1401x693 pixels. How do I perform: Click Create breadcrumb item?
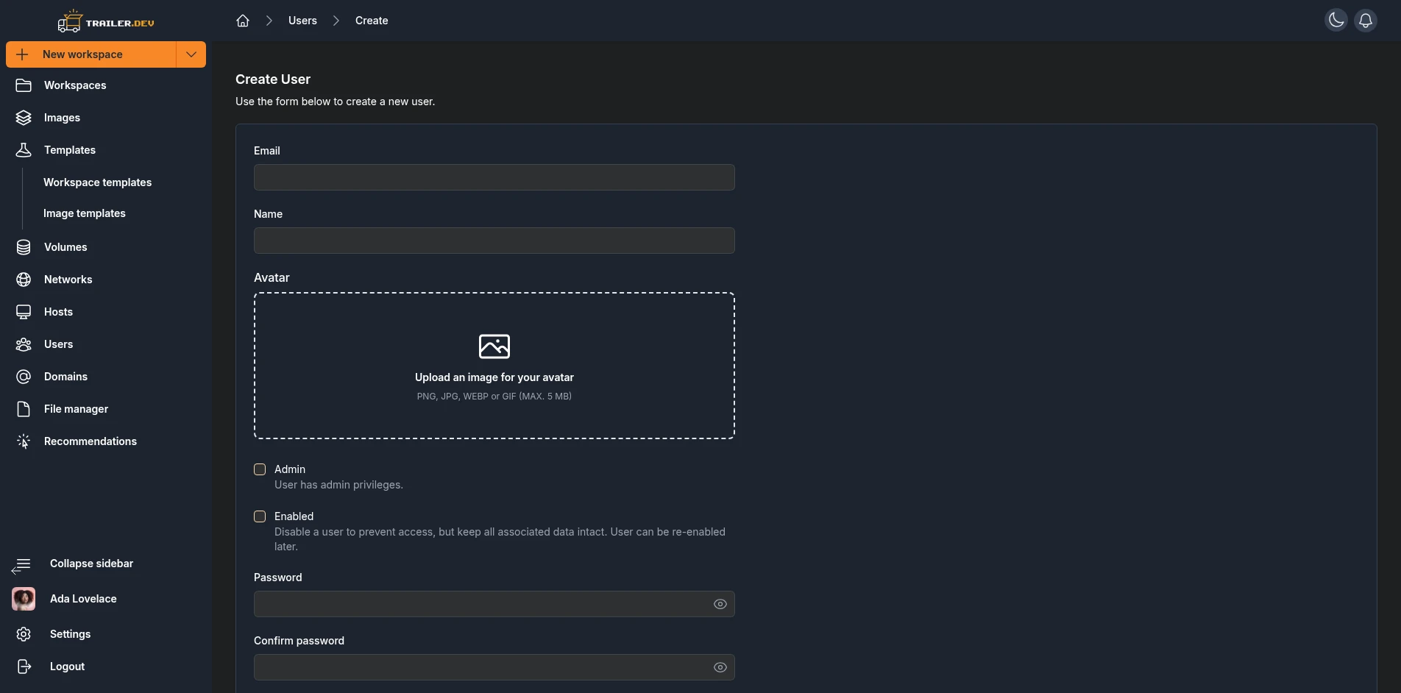[x=372, y=21]
